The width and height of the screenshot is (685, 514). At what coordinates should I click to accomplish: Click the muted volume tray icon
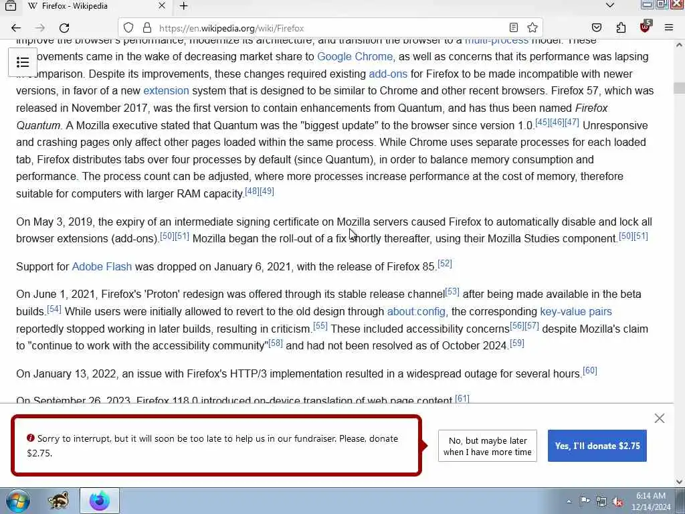617,502
